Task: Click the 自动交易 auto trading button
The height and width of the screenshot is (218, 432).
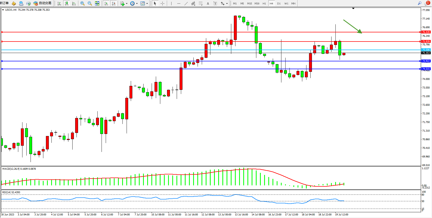Action: (43, 3)
